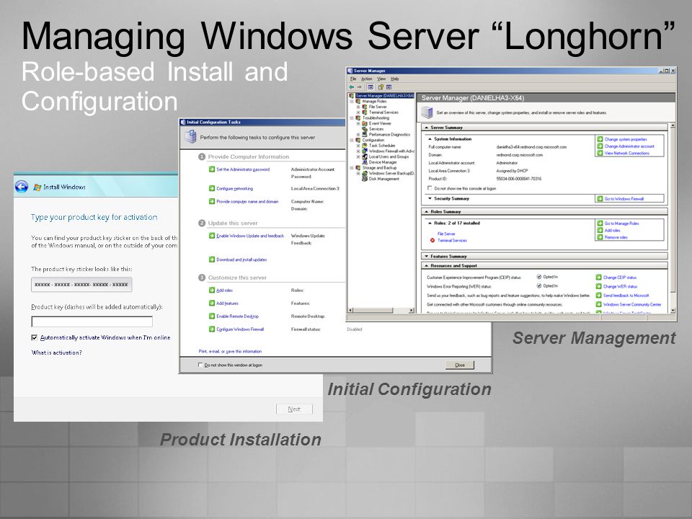Open the View menu in Server Manager
This screenshot has width=692, height=519.
[381, 79]
